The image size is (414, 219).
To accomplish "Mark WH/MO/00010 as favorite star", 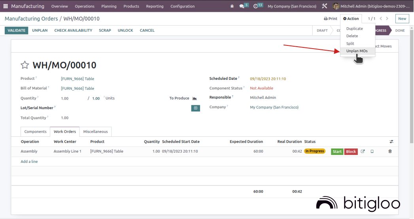I will (25, 65).
